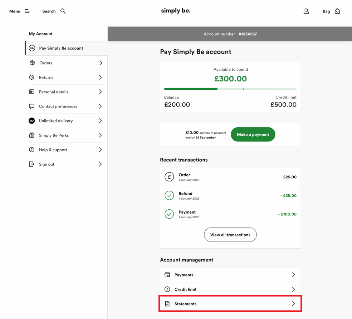Viewport: 352px width, 319px height.
Task: Click account number A1234567
Action: click(x=248, y=34)
